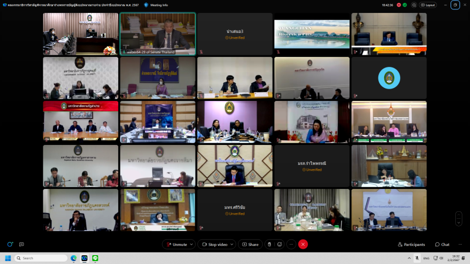The height and width of the screenshot is (264, 470).
Task: Open the LINE app in taskbar
Action: pos(95,258)
